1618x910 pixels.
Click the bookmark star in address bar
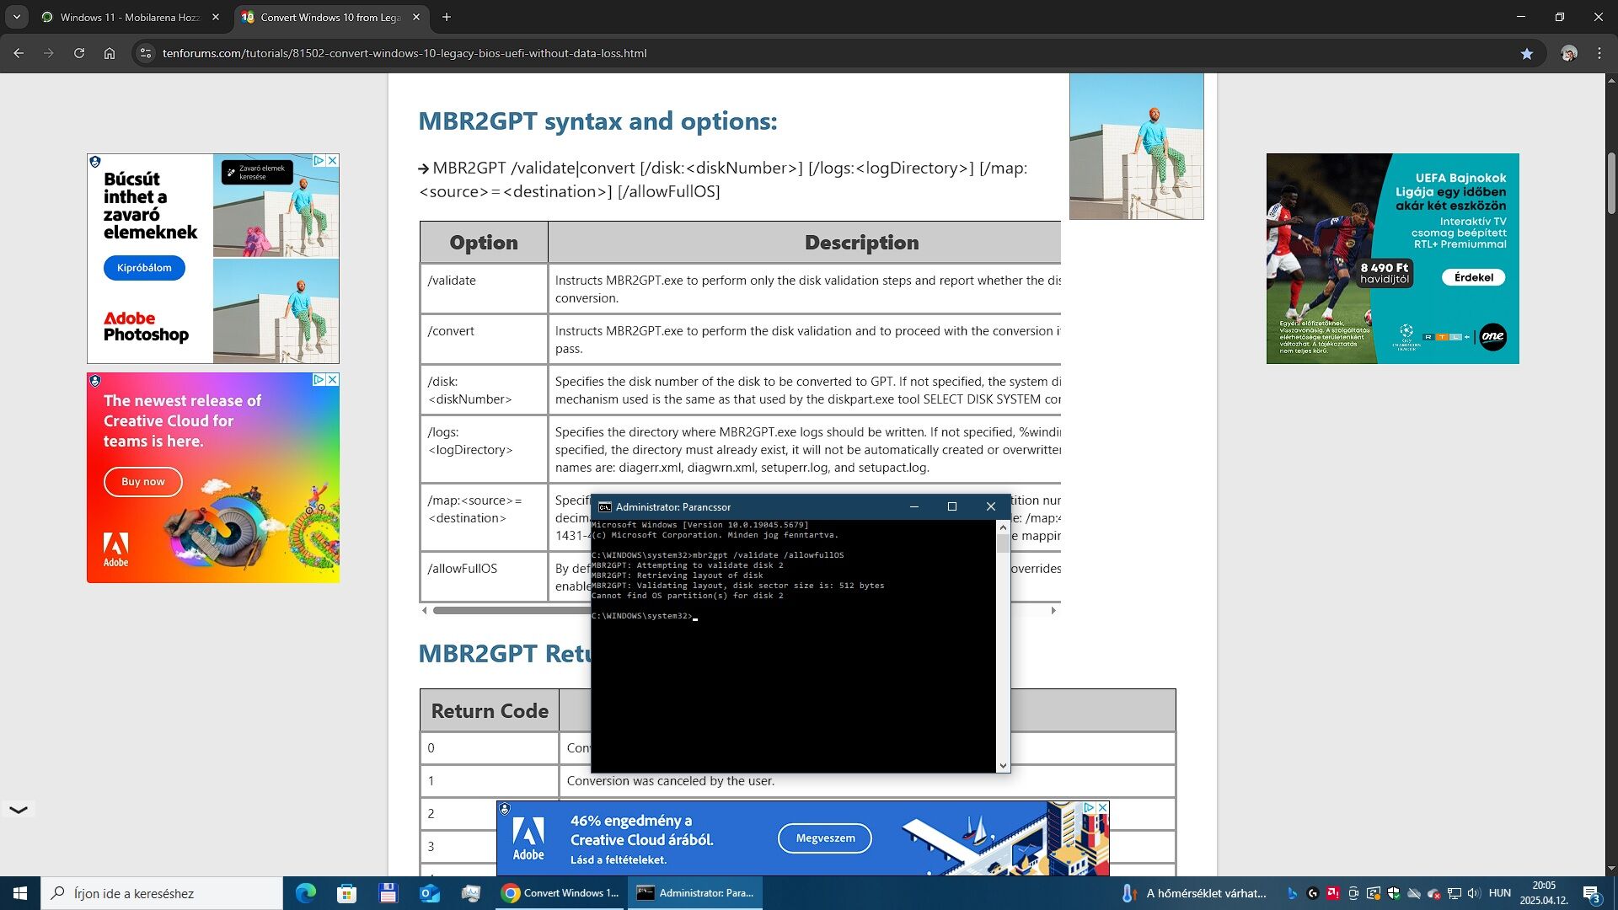click(x=1526, y=53)
